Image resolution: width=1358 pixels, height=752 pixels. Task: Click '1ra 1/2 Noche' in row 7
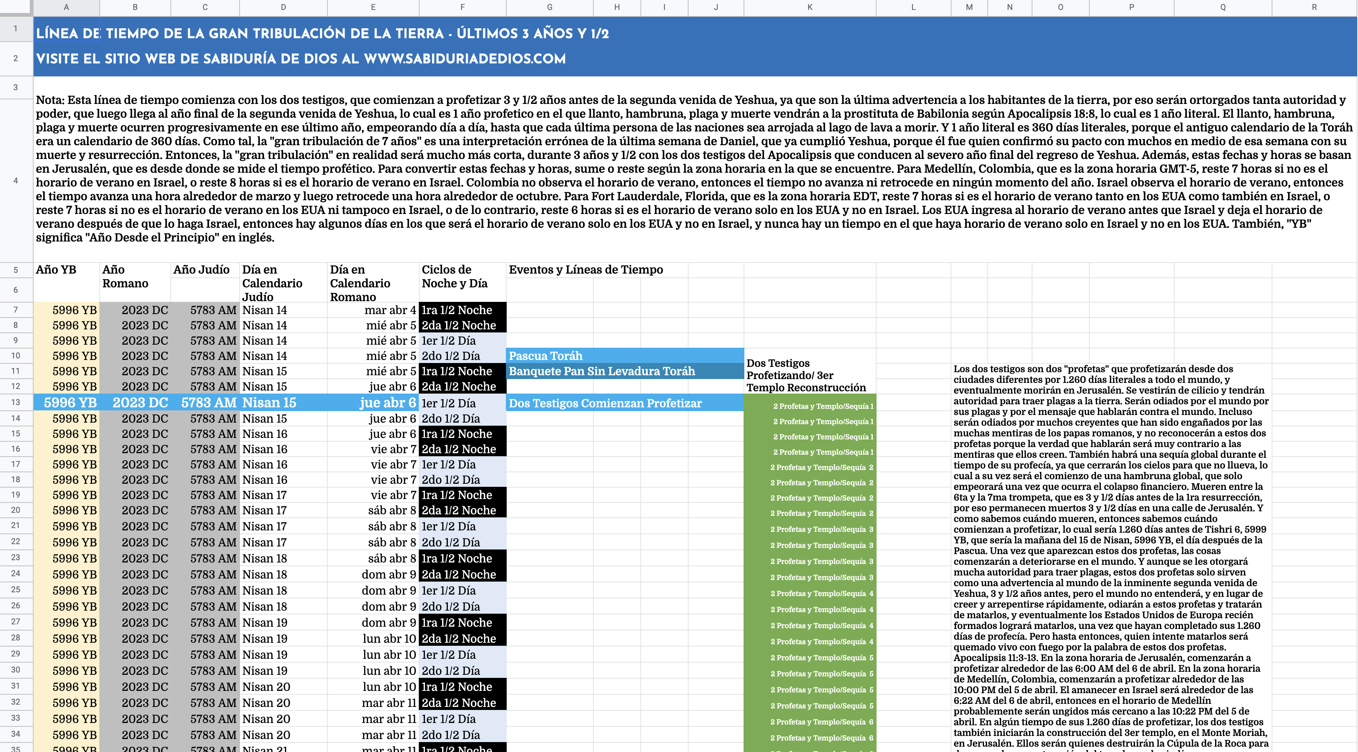(x=462, y=310)
